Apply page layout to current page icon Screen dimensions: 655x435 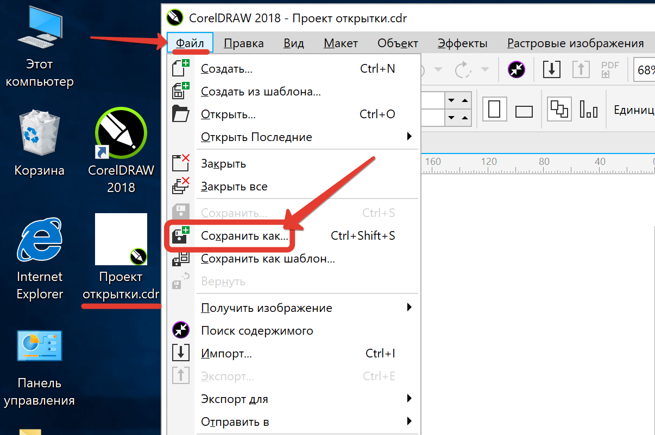(588, 110)
